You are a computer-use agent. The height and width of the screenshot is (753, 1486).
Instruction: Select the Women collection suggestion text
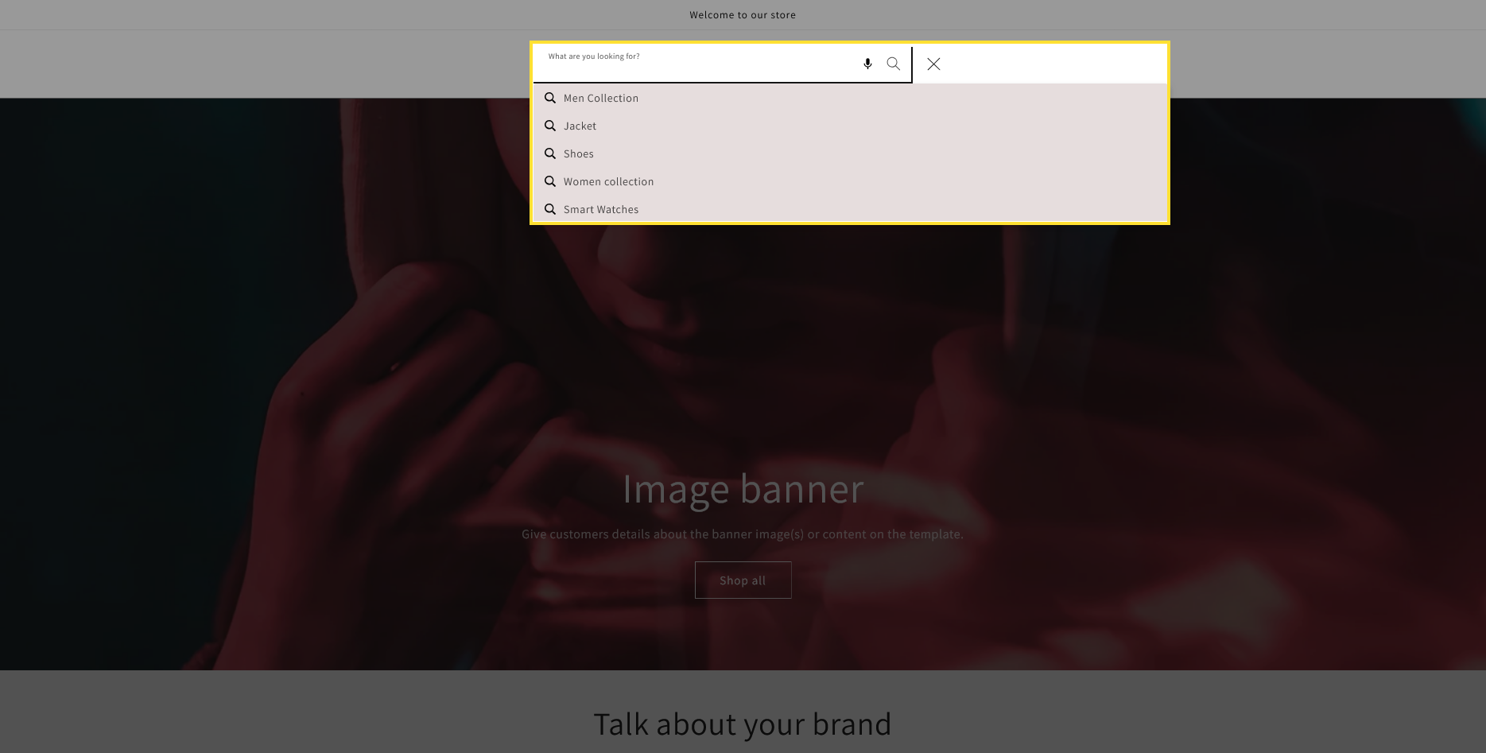[x=608, y=181]
